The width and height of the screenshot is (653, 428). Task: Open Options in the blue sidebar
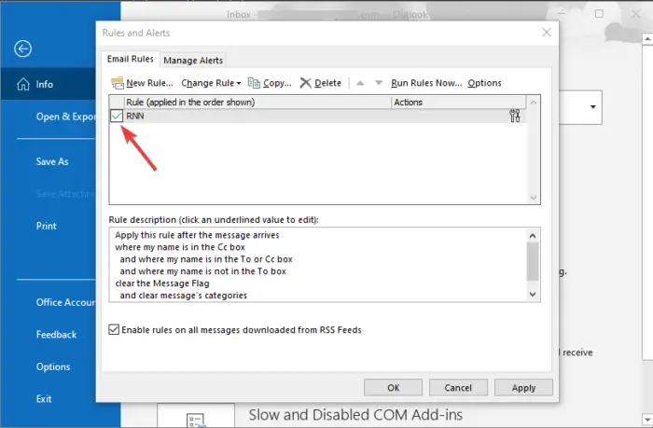click(x=53, y=366)
